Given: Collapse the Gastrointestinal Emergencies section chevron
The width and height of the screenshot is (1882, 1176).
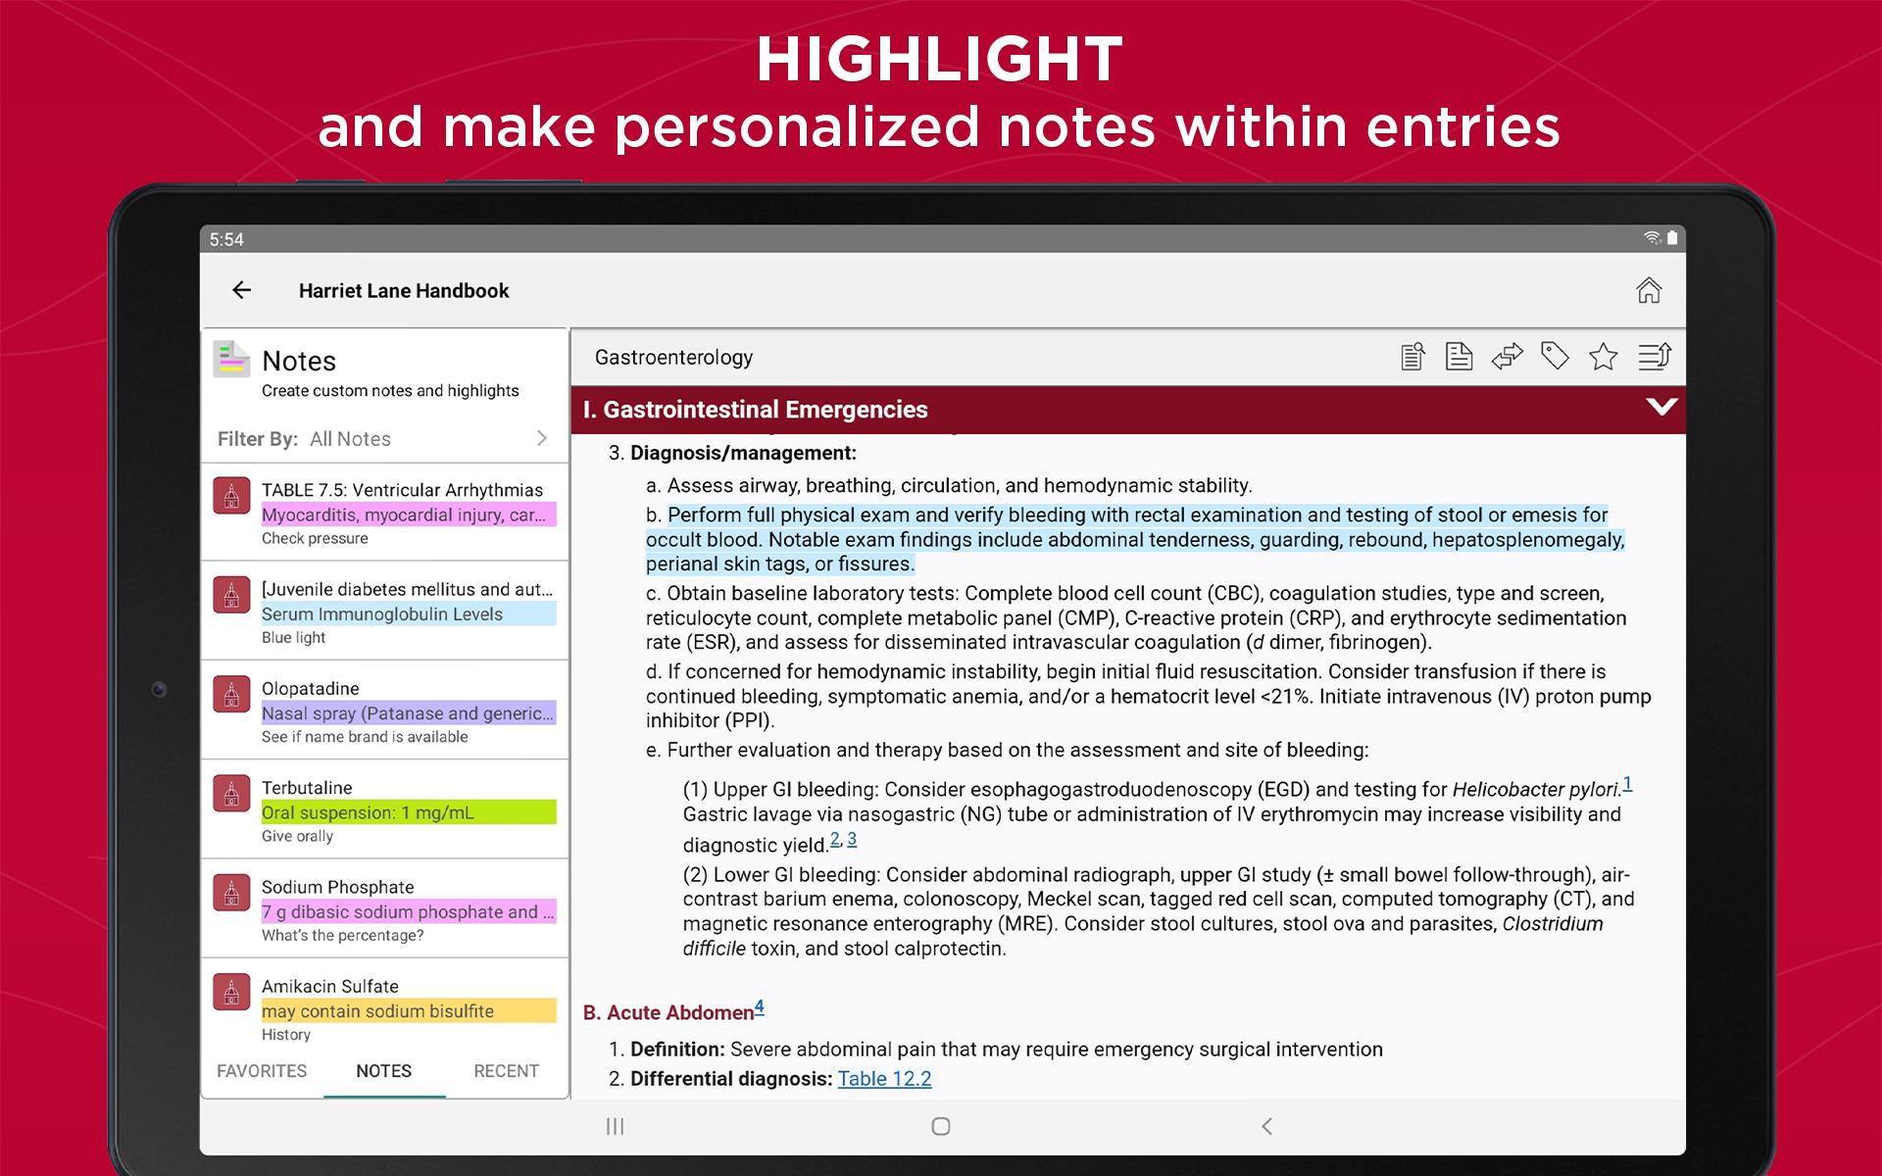Looking at the screenshot, I should [x=1660, y=408].
